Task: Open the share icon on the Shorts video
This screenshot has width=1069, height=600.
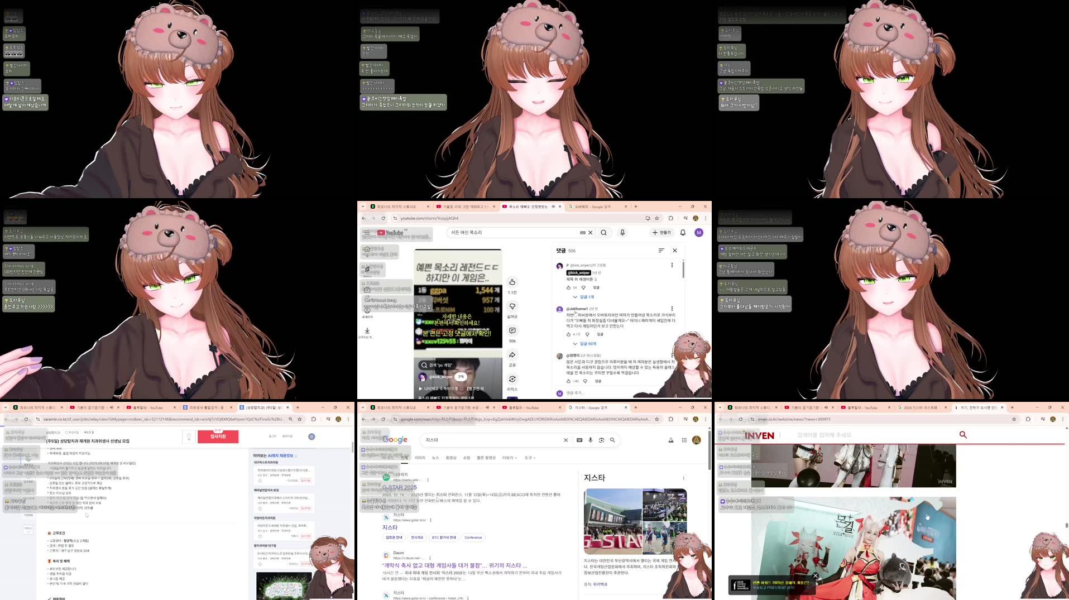Action: 512,356
